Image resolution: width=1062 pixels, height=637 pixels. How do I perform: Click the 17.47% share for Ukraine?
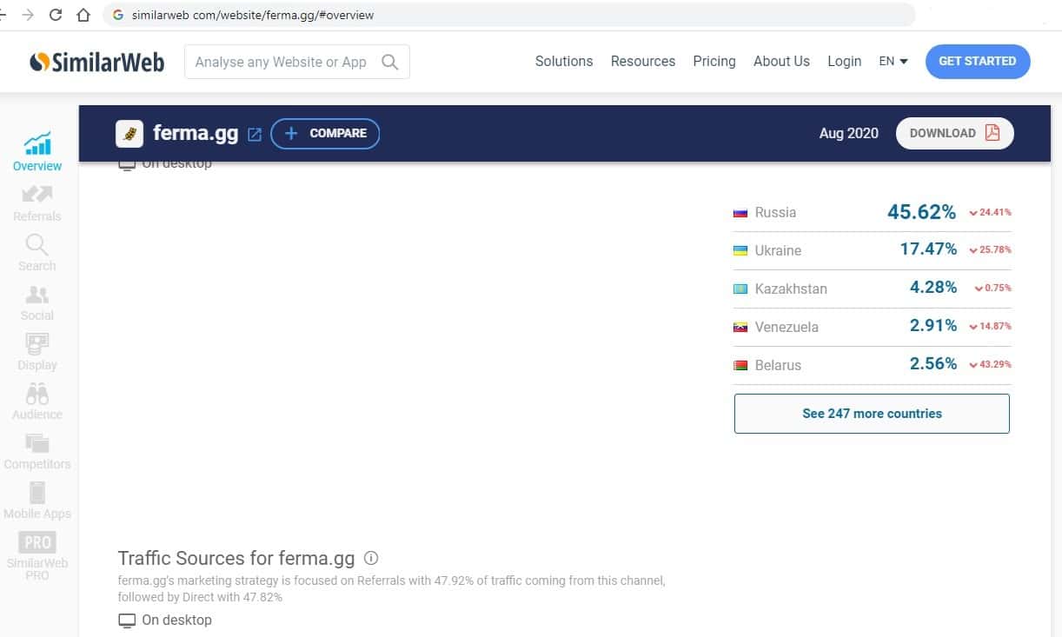click(928, 249)
